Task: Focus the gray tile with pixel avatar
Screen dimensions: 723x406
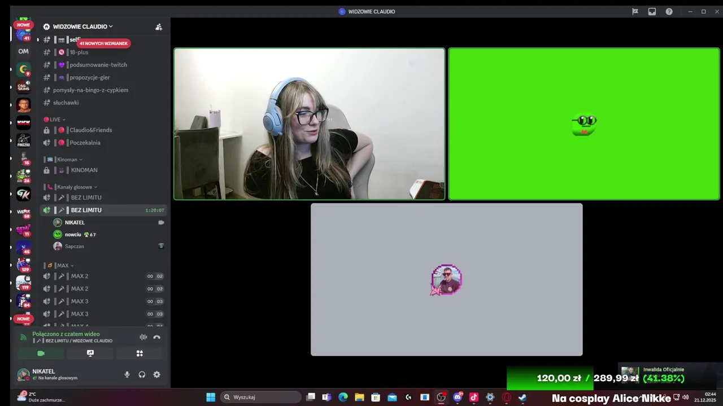Action: (x=447, y=280)
